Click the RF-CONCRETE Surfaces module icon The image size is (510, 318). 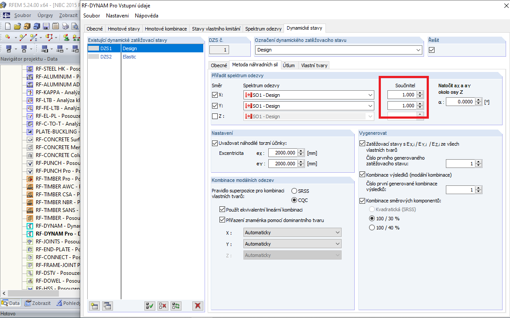[30, 140]
